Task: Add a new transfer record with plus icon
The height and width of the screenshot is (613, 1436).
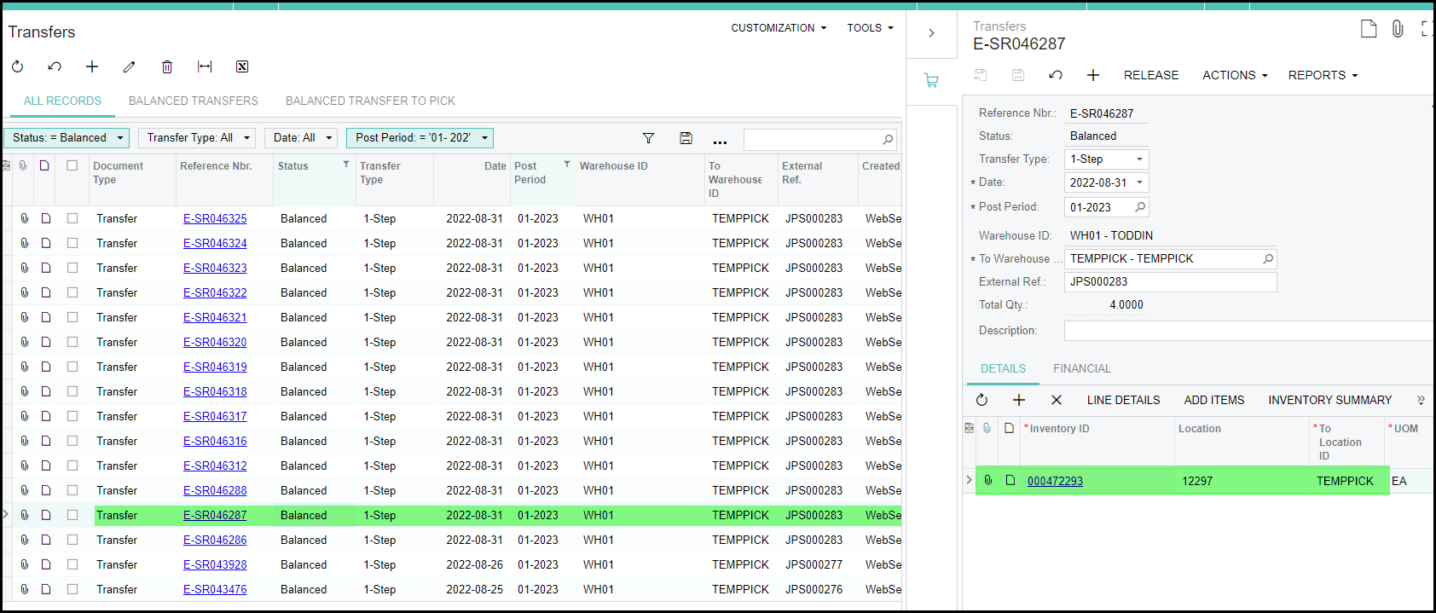Action: [92, 67]
